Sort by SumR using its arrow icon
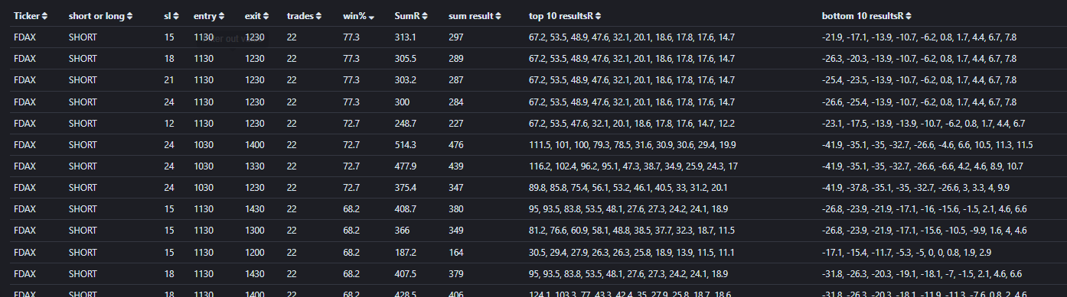The image size is (1067, 297). click(425, 16)
